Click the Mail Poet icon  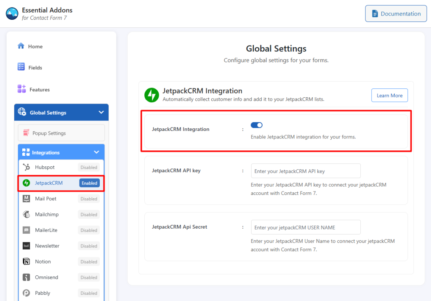point(27,198)
